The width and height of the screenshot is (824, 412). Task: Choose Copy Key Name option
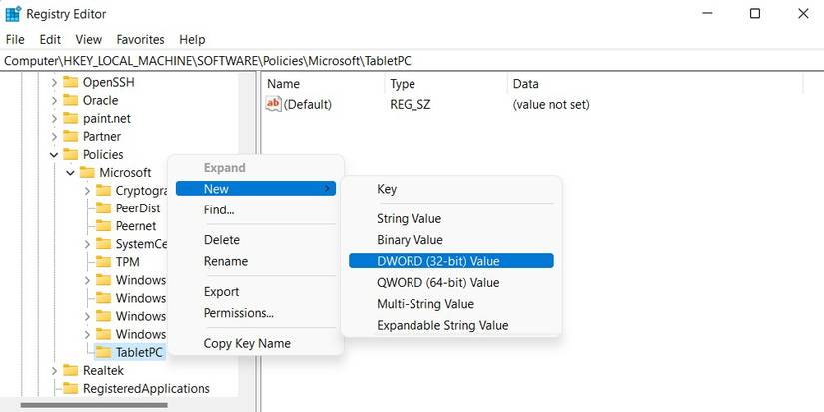[x=247, y=343]
